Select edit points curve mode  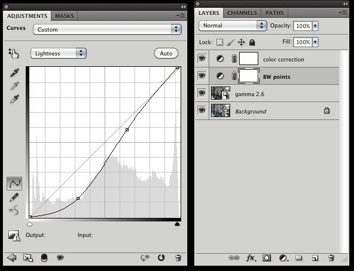pyautogui.click(x=14, y=183)
